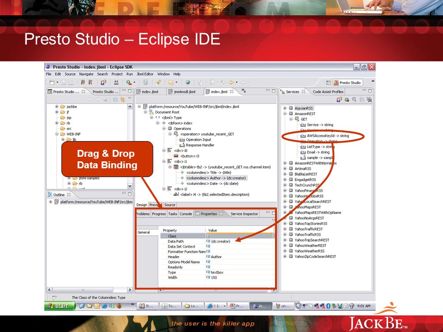Click the globe web browser toolbar icon
Screen dimensions: 443x332
pos(188,83)
